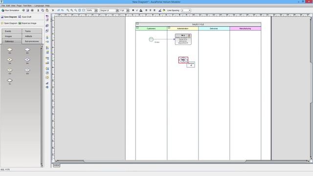Image resolution: width=313 pixels, height=176 pixels.
Task: Select the gateway diamond in Administration lane
Action: coord(183,60)
